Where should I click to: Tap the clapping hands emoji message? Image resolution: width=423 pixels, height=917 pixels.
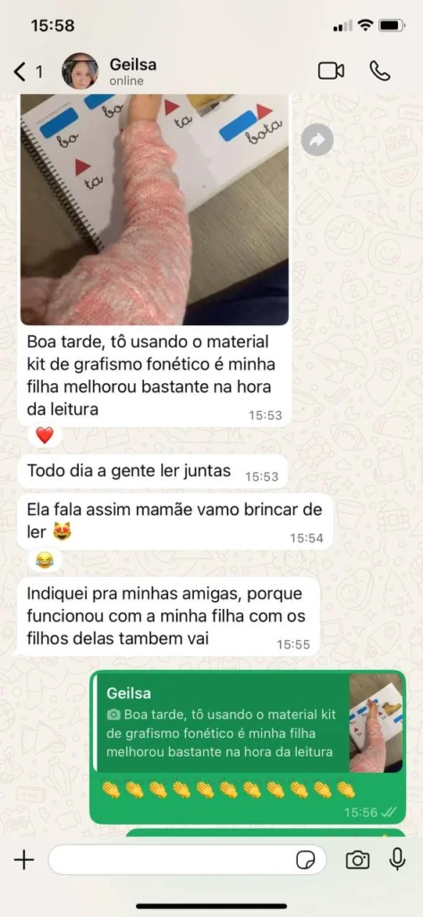coord(229,791)
